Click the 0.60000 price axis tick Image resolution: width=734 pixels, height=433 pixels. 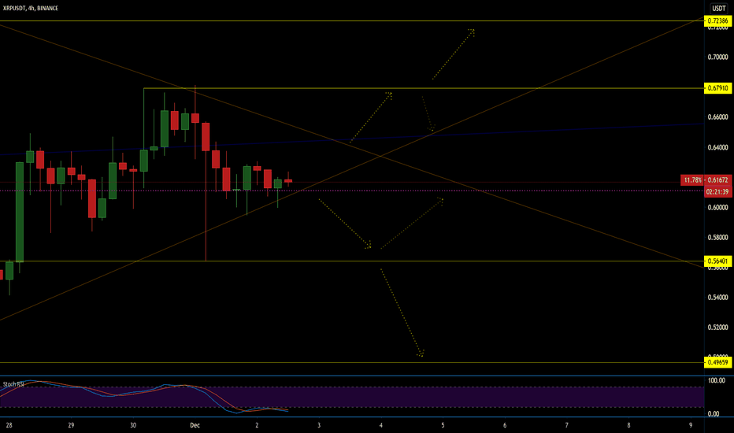(717, 207)
